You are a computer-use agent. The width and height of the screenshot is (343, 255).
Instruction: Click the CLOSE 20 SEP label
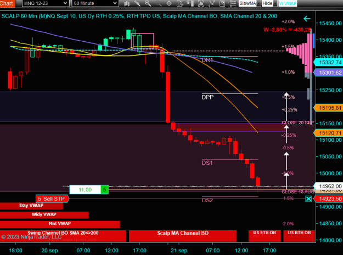(297, 123)
